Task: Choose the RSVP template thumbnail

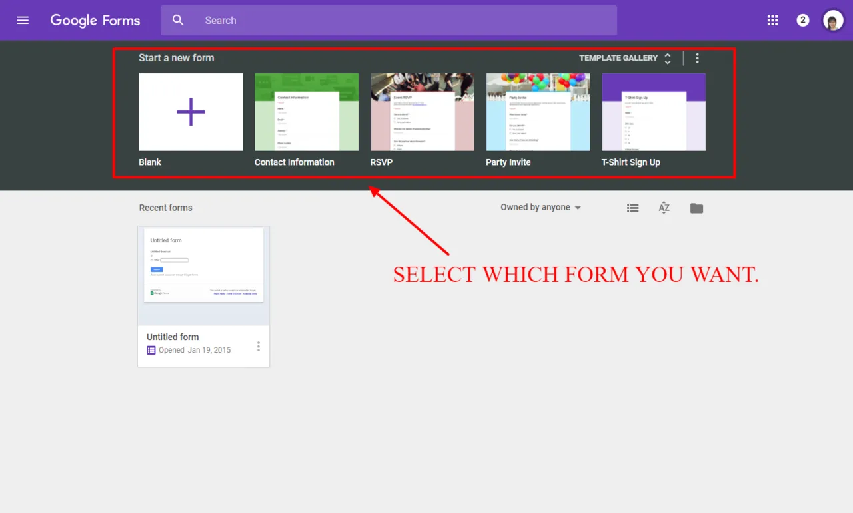Action: pyautogui.click(x=423, y=112)
